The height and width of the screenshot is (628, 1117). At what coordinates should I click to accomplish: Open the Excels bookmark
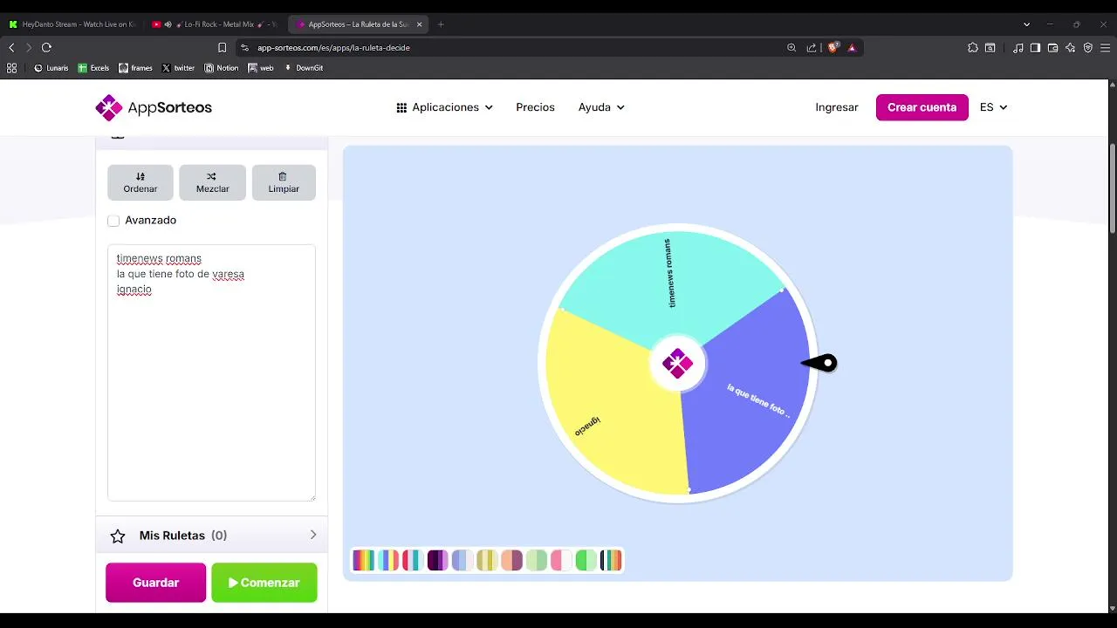93,68
